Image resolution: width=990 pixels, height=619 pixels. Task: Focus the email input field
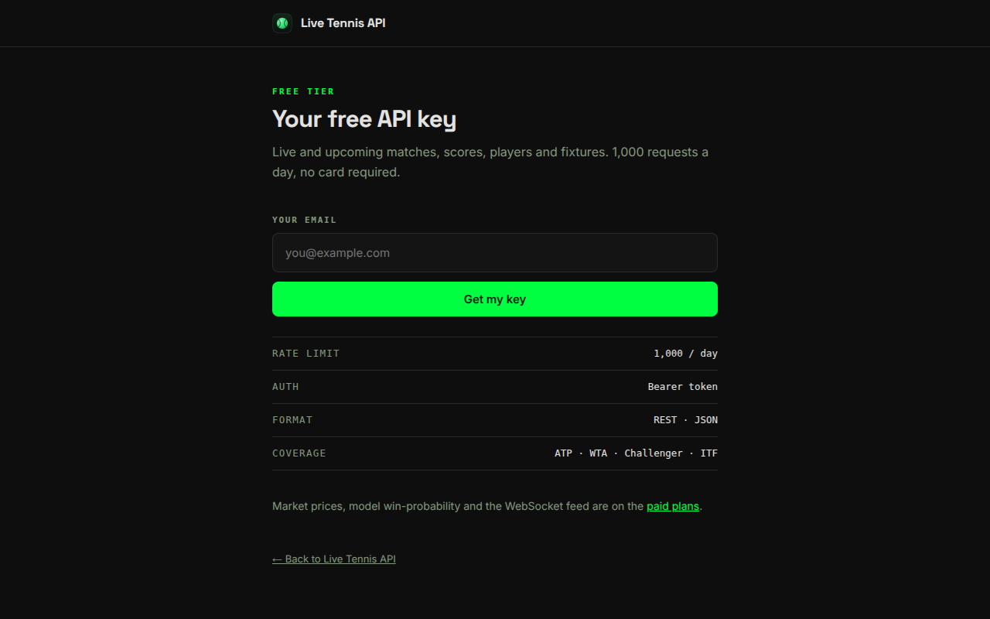495,252
